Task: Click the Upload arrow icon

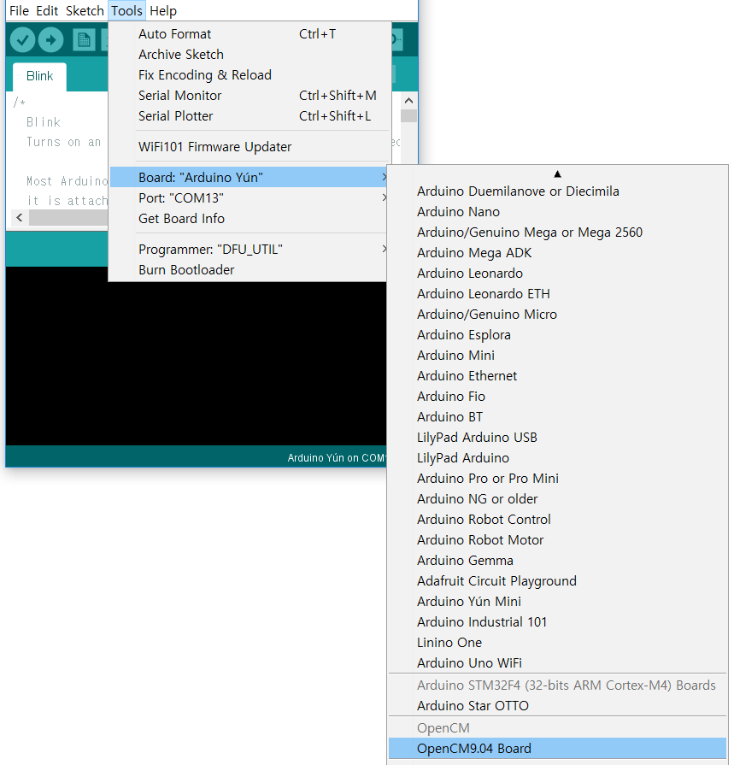Action: (51, 40)
